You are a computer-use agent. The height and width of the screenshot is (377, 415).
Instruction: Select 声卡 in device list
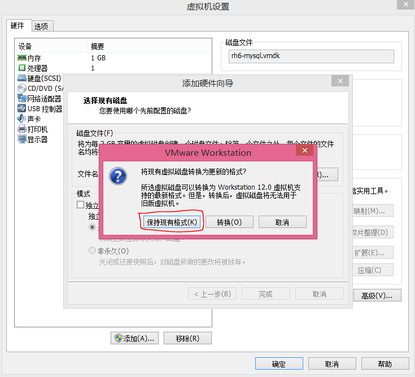point(34,119)
